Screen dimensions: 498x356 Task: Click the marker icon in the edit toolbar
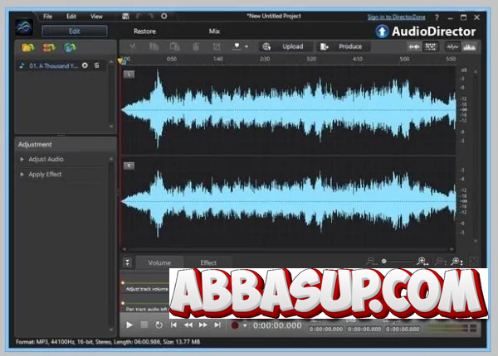pyautogui.click(x=237, y=46)
